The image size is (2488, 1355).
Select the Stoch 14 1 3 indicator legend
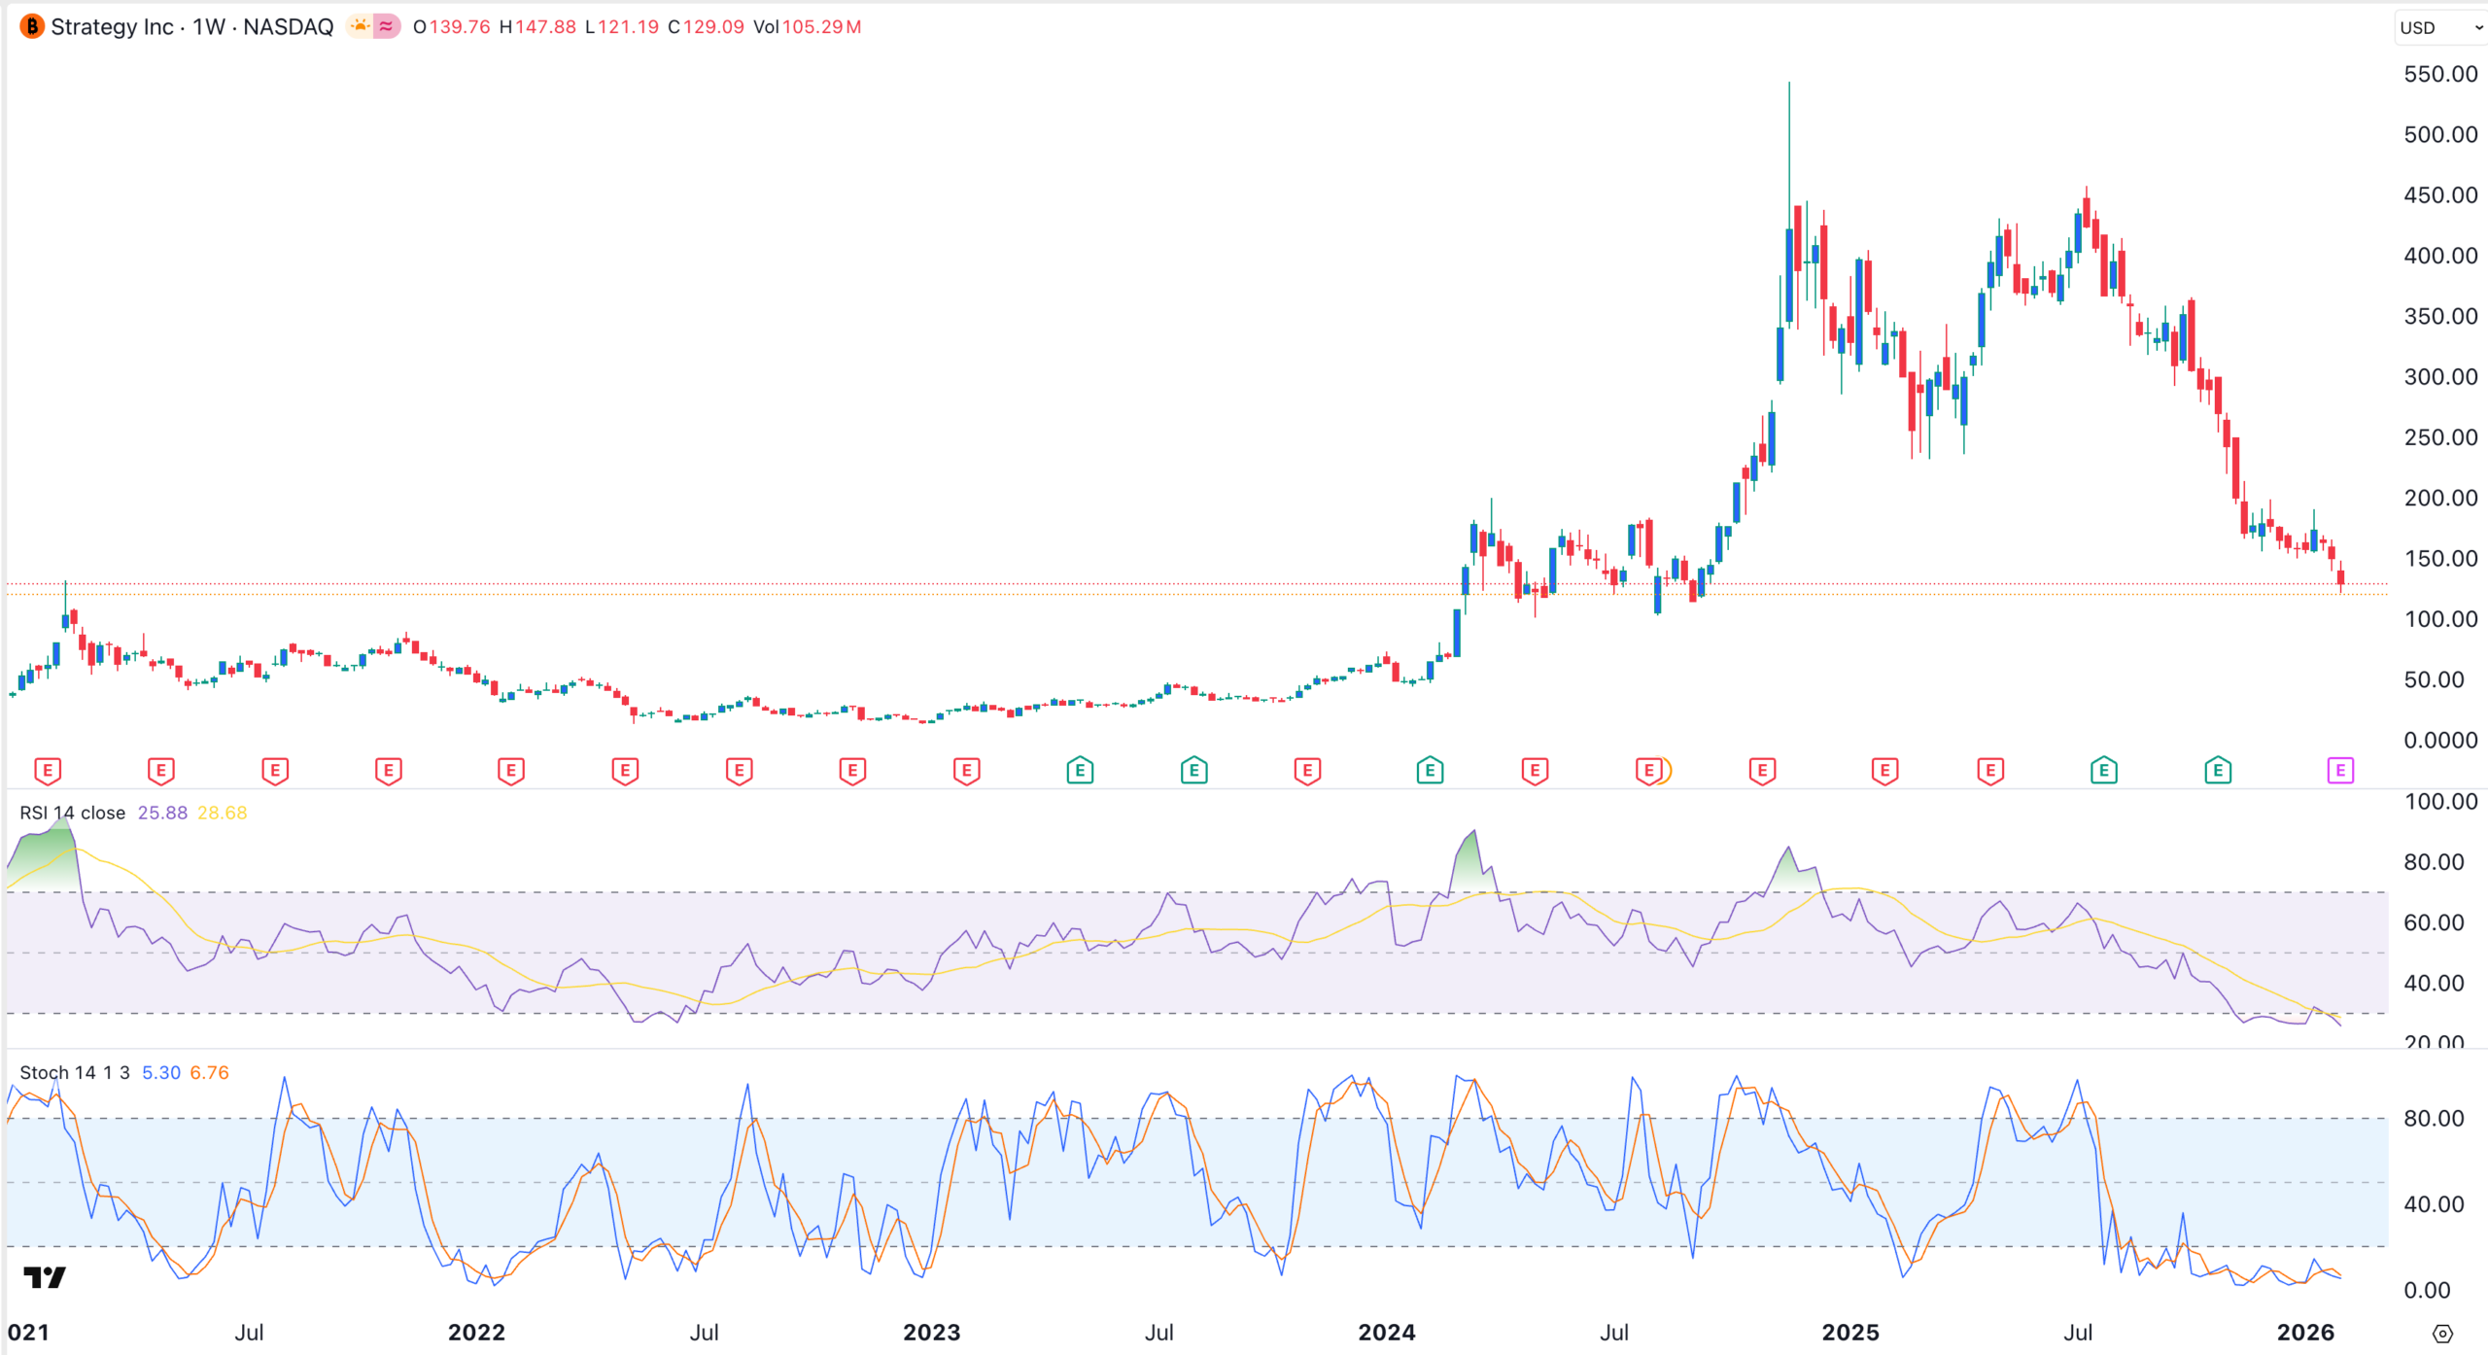(75, 1072)
